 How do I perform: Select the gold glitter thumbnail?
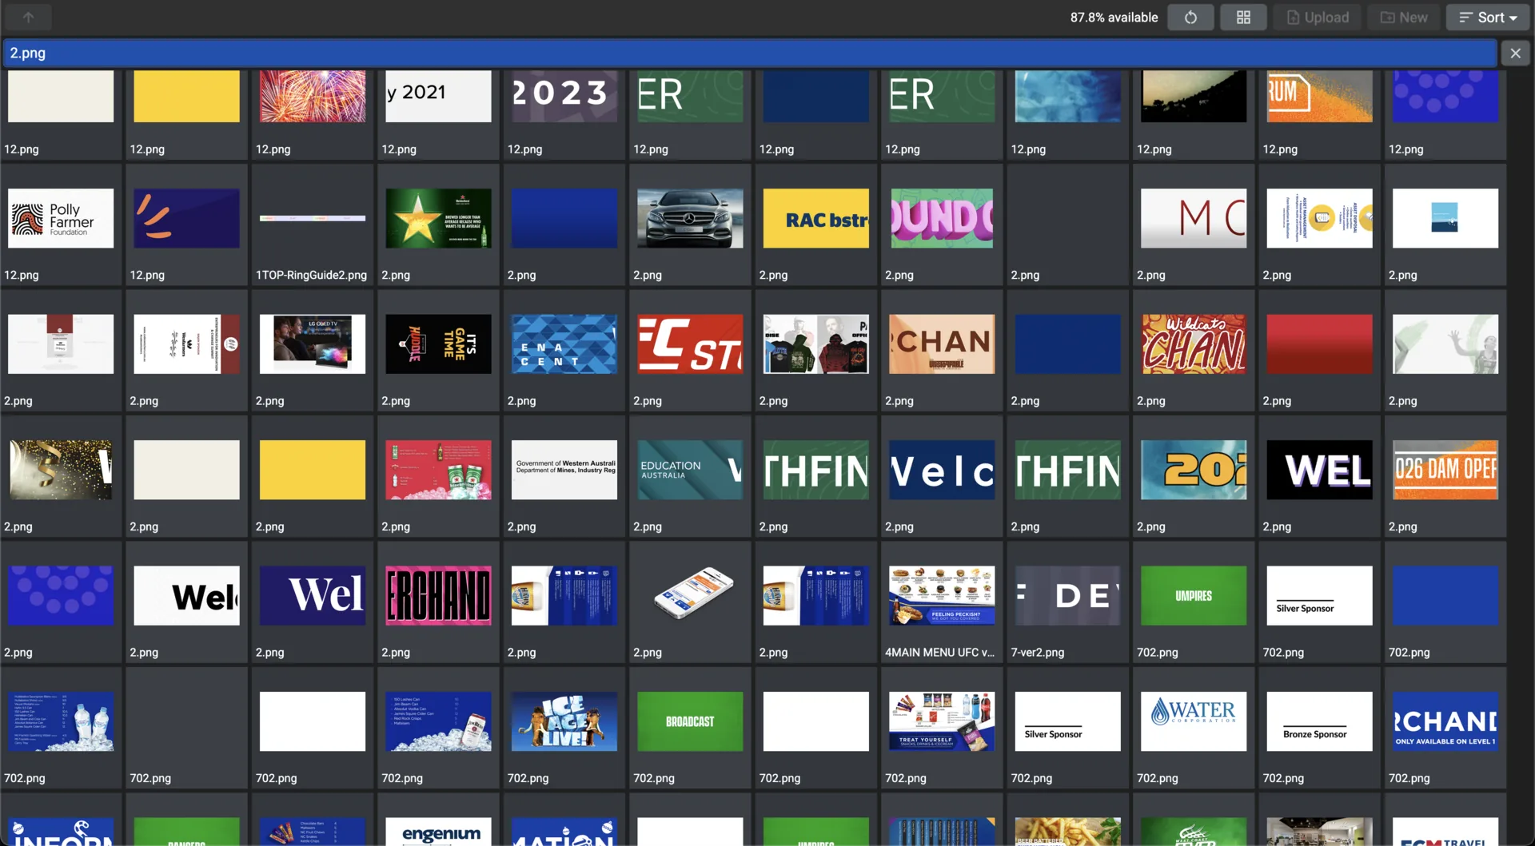[x=61, y=470]
